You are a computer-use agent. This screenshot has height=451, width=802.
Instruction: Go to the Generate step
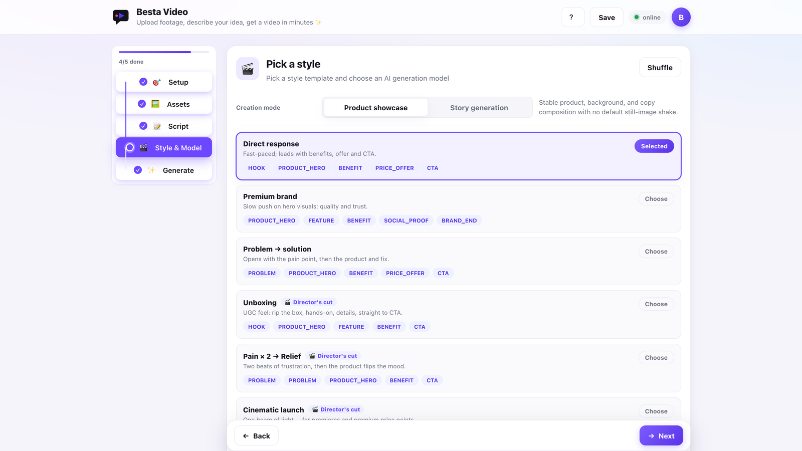pos(164,170)
